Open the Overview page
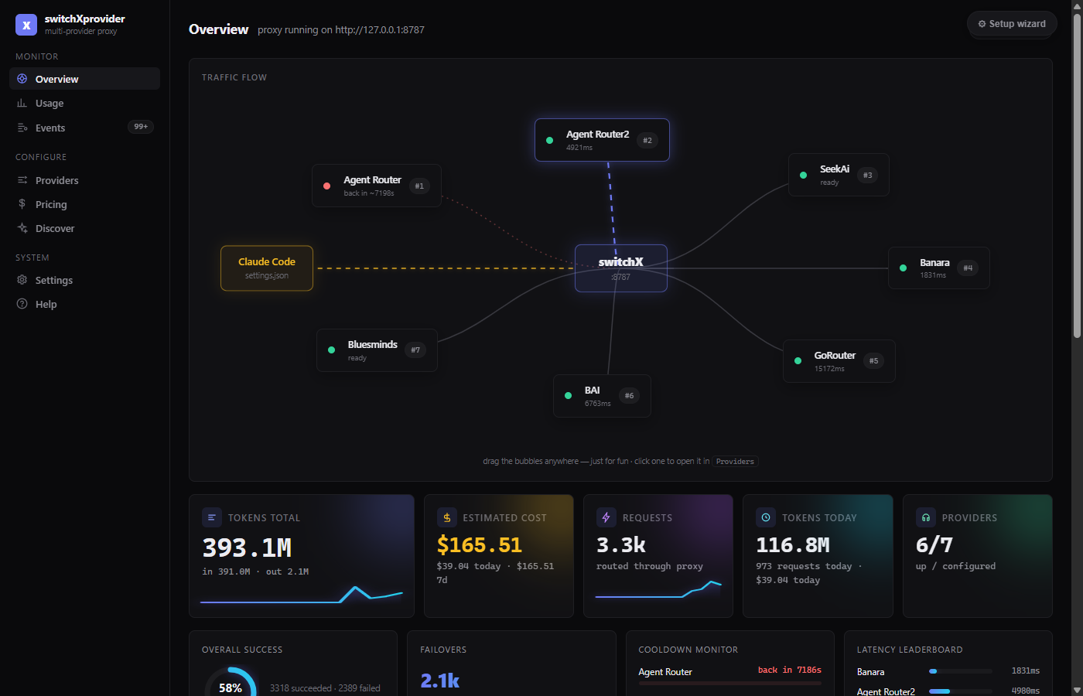This screenshot has height=696, width=1083. point(84,79)
